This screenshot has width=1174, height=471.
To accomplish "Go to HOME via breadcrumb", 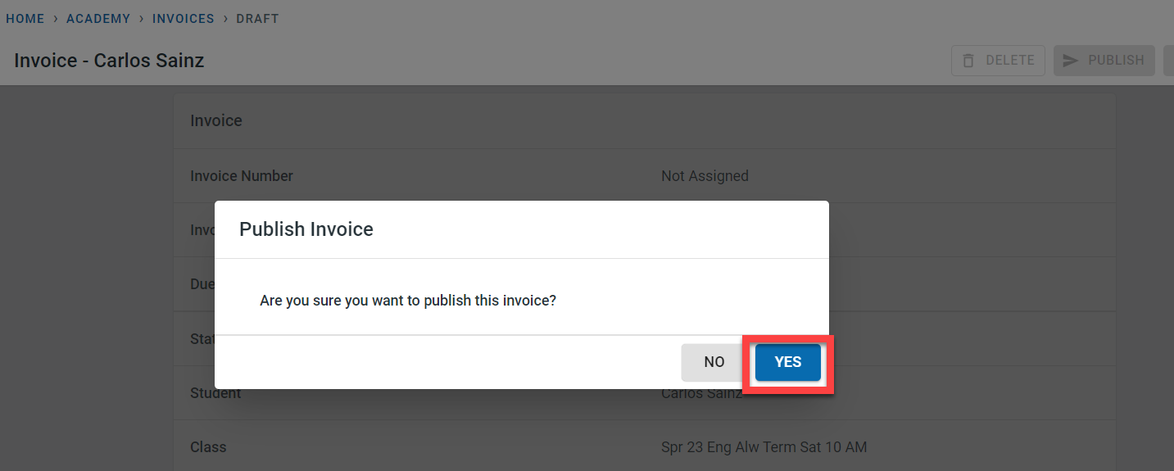I will [x=25, y=19].
